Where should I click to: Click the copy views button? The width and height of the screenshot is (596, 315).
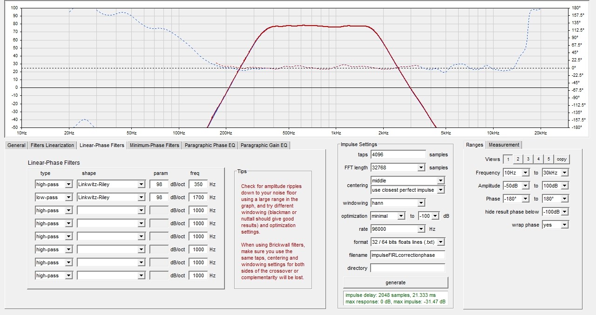pos(562,159)
